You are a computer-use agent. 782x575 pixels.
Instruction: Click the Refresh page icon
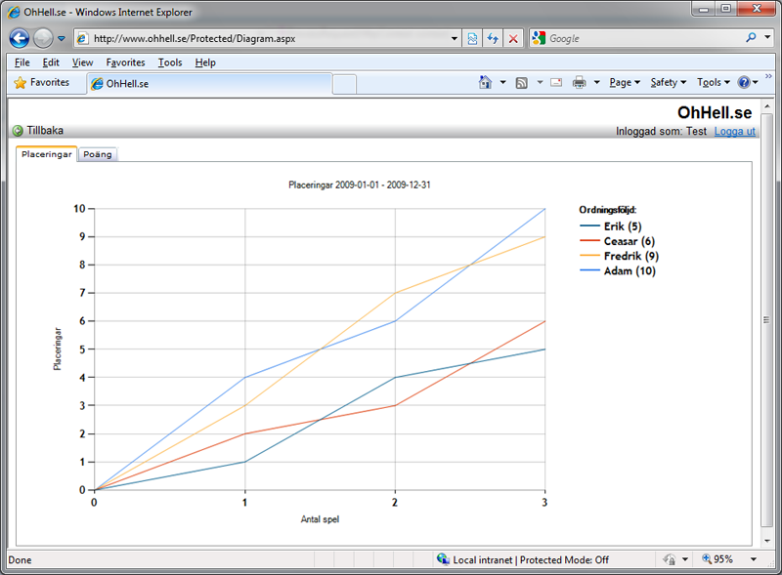click(493, 39)
